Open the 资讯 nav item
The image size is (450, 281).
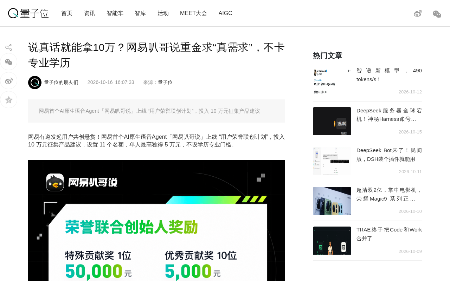(x=90, y=13)
